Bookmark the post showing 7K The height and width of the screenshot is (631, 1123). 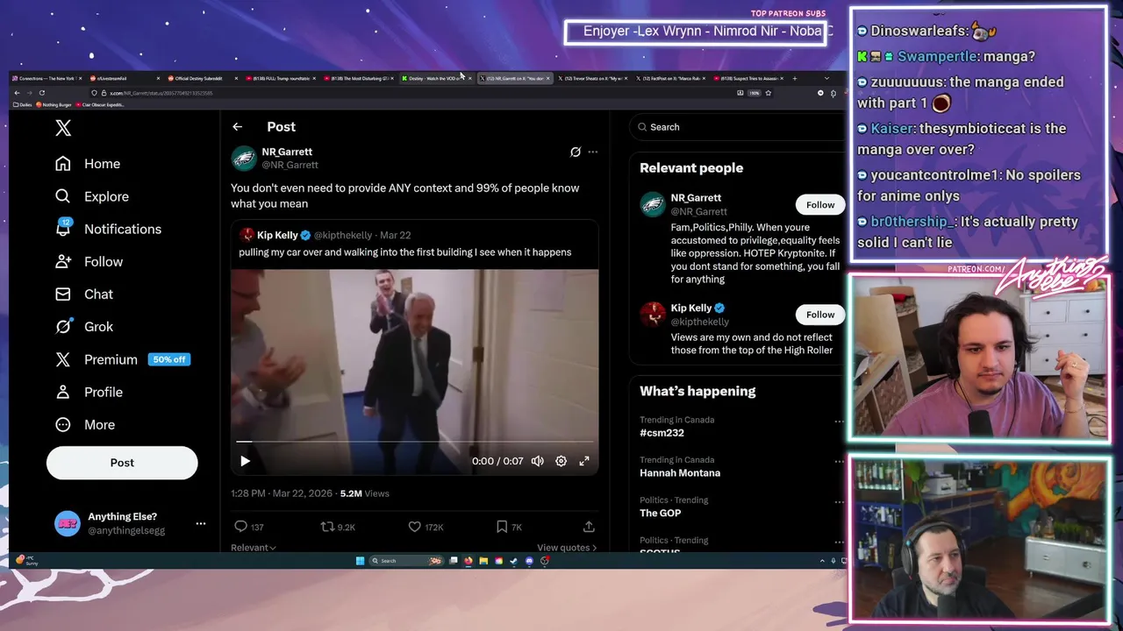click(501, 527)
